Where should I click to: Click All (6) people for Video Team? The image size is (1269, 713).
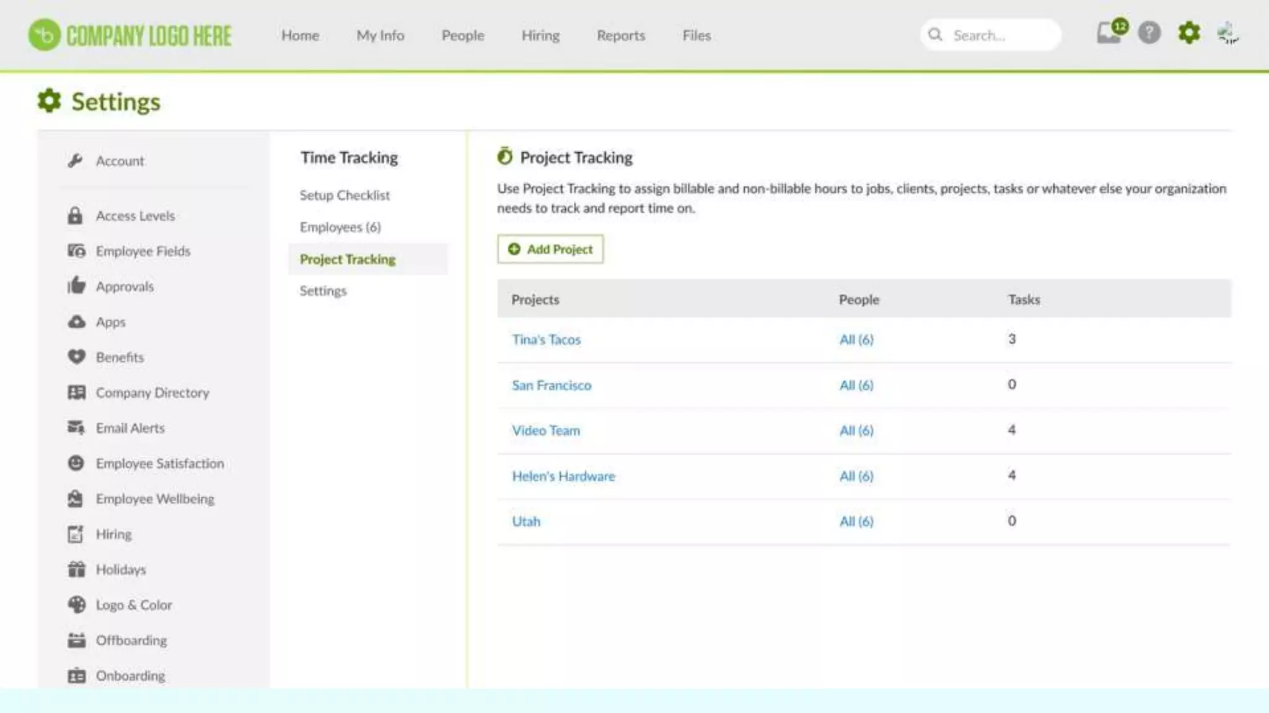(x=856, y=431)
